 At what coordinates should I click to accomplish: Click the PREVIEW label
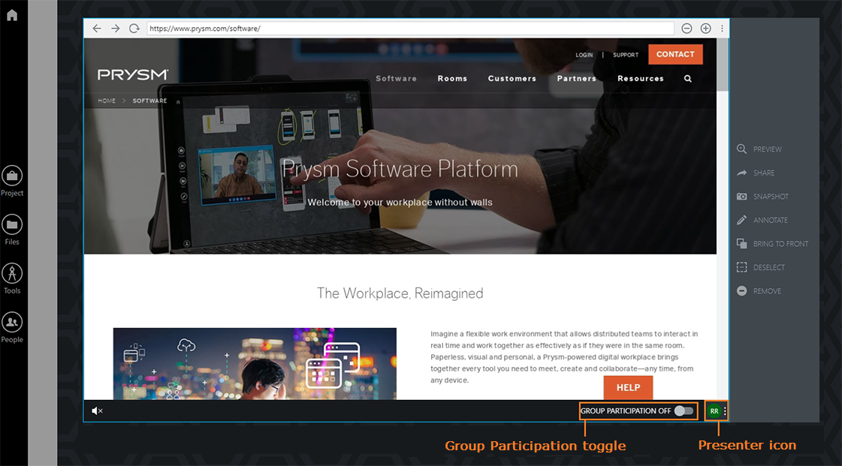768,149
